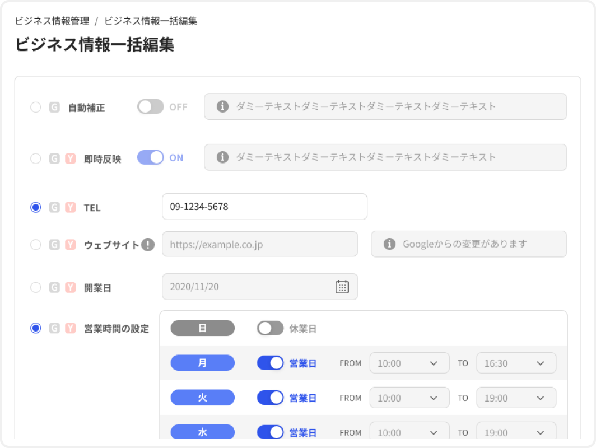Click the info icon next to 即時反映 dummy text
Screen dimensions: 596x448
tap(222, 157)
